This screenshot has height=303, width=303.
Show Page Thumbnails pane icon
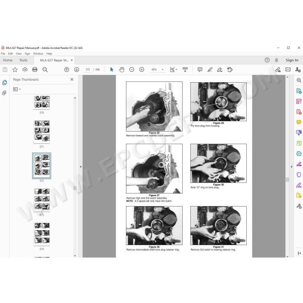click(x=4, y=83)
